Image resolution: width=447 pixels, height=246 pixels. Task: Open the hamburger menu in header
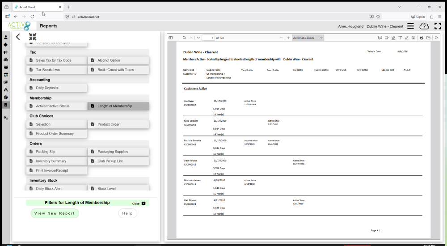click(410, 26)
